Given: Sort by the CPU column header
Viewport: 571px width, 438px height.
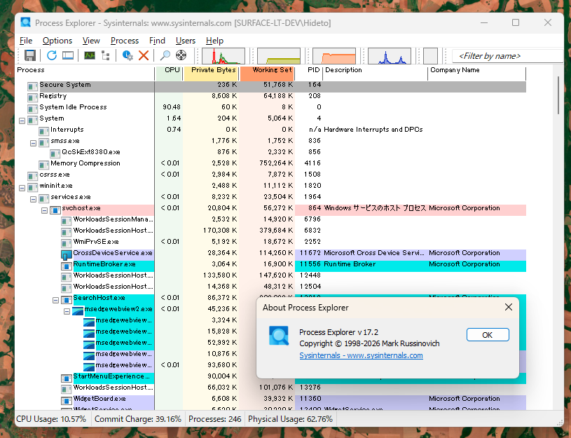Looking at the screenshot, I should (169, 73).
